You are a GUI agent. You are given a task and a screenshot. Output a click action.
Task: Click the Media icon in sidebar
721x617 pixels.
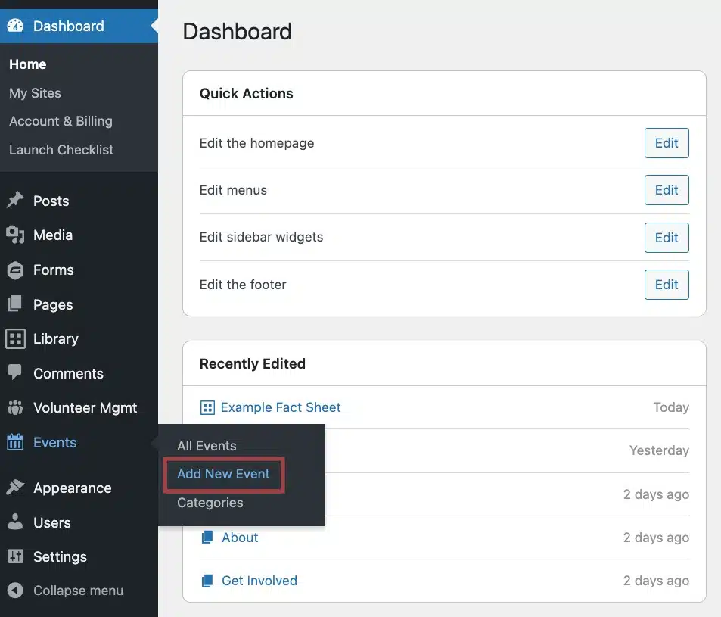point(15,235)
